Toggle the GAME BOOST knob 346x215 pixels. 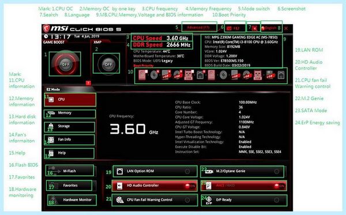65,64
